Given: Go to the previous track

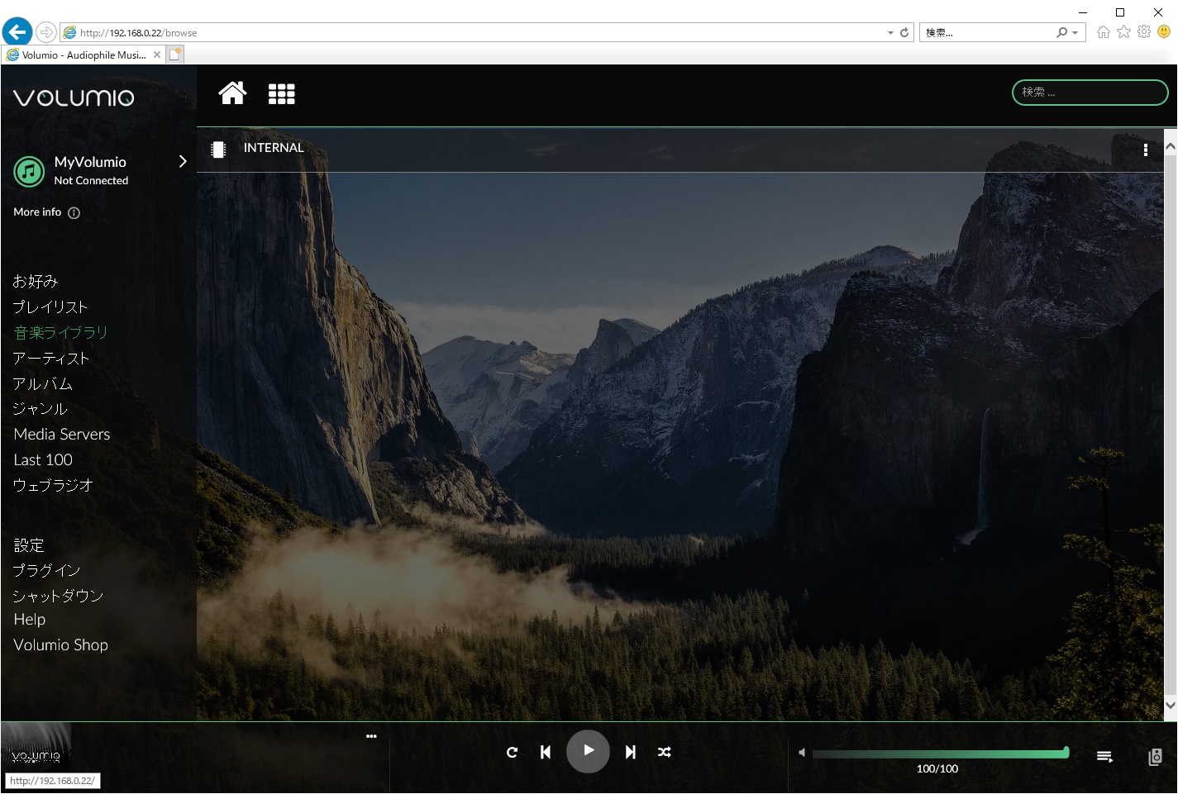Looking at the screenshot, I should point(546,752).
